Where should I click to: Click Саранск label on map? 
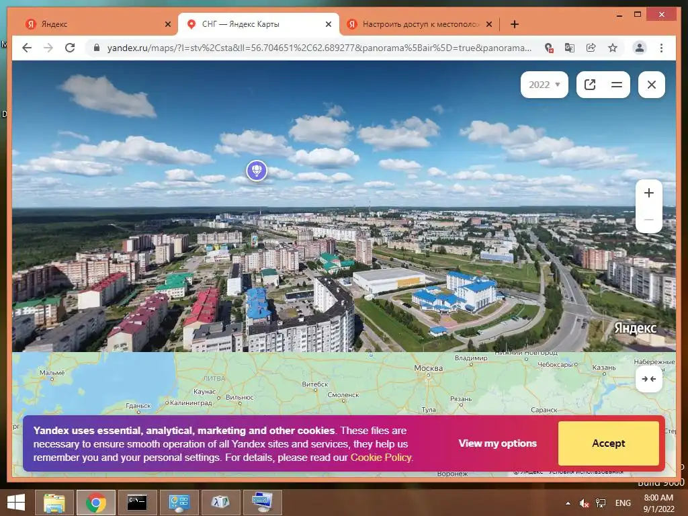click(544, 410)
